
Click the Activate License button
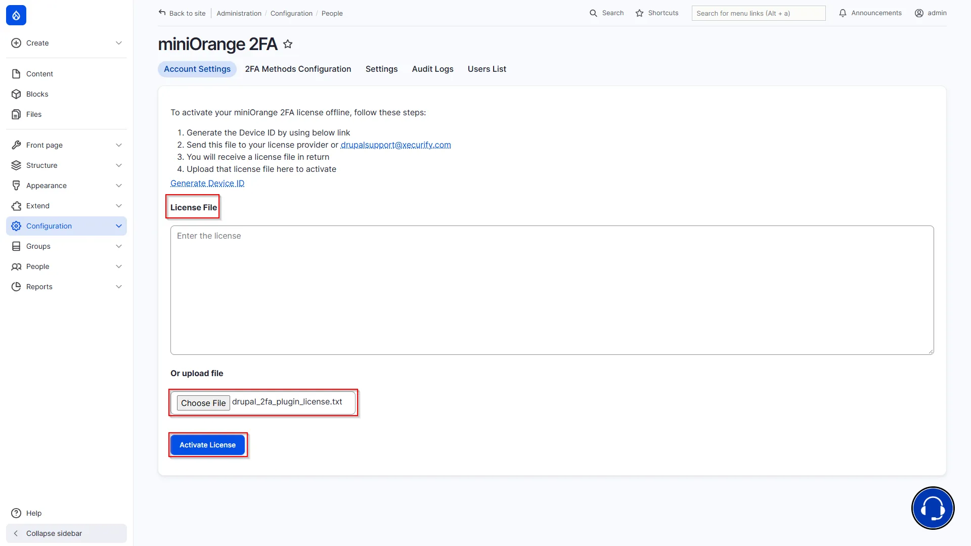pos(207,445)
